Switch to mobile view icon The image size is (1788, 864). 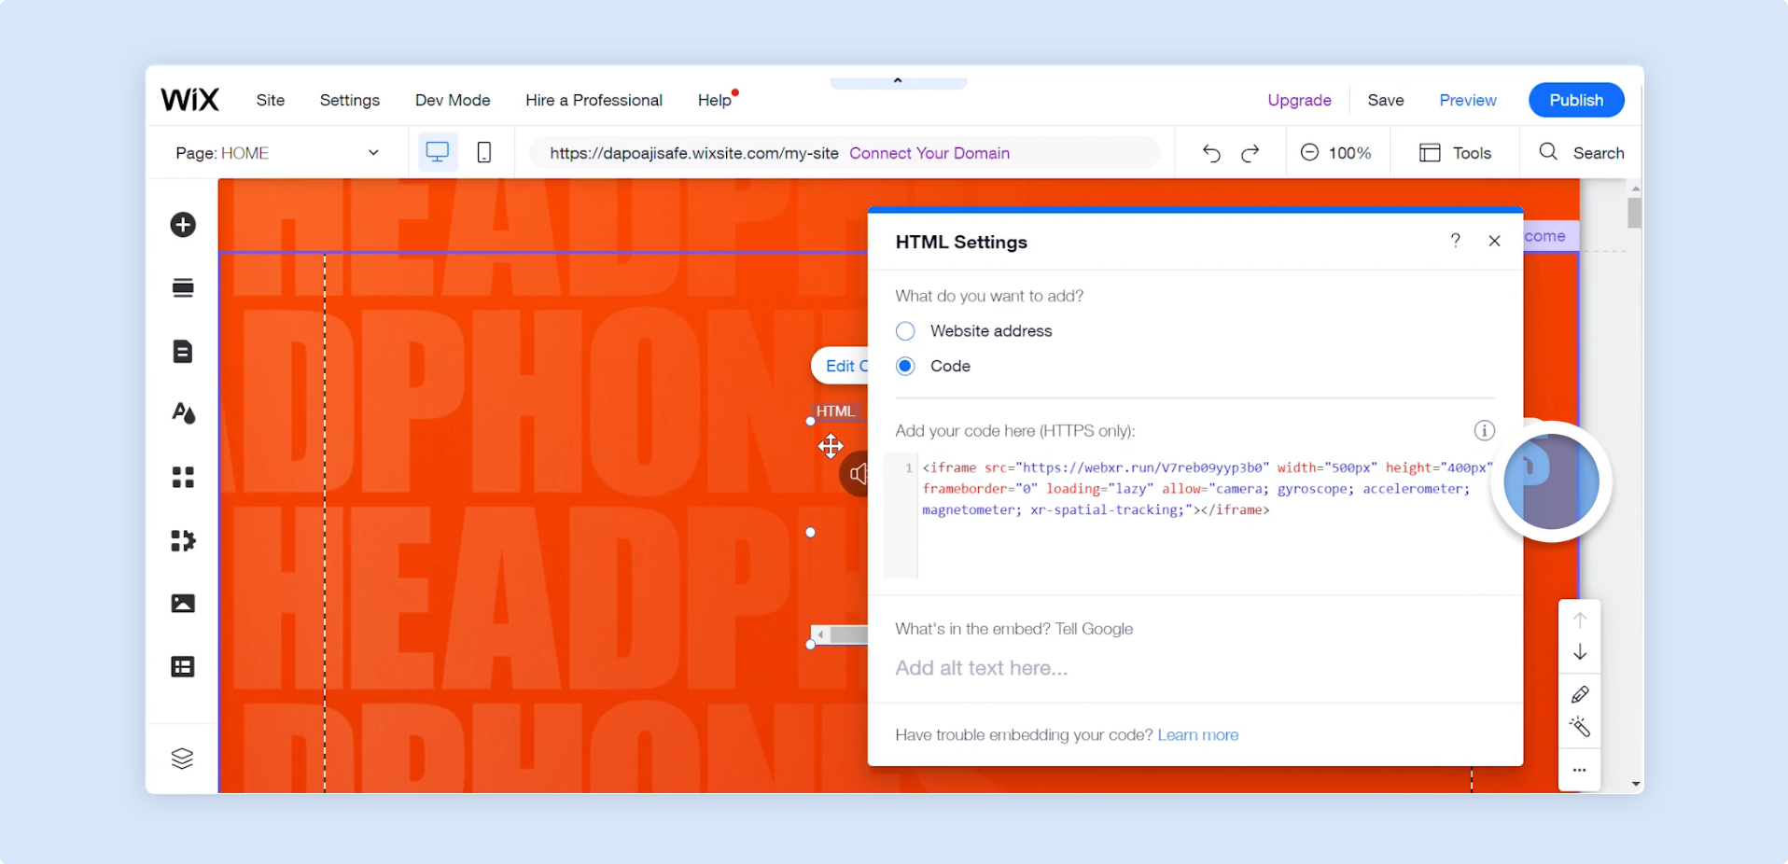pos(484,152)
